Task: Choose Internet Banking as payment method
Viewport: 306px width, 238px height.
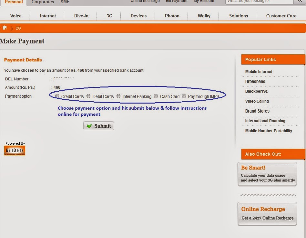Action: tap(118, 96)
